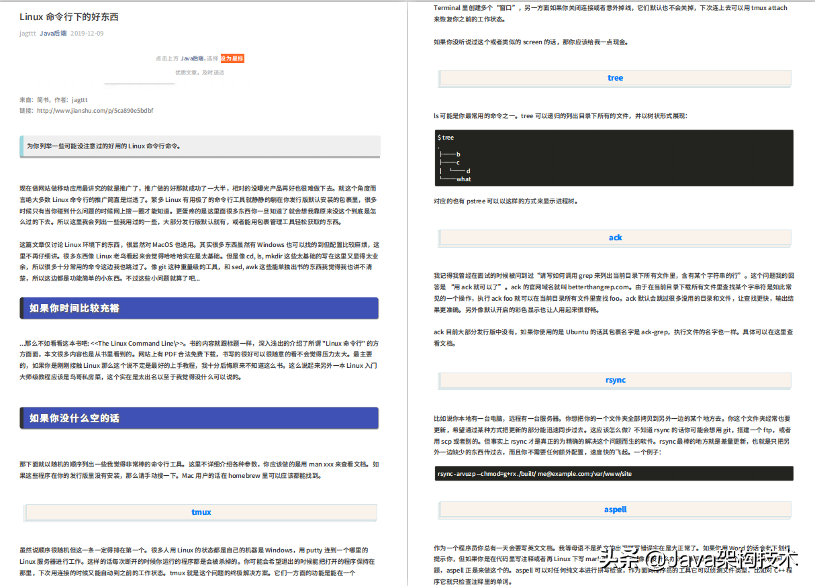This screenshot has height=586, width=815.
Task: Click heading "如果你没什么空的话"
Action: (x=199, y=418)
